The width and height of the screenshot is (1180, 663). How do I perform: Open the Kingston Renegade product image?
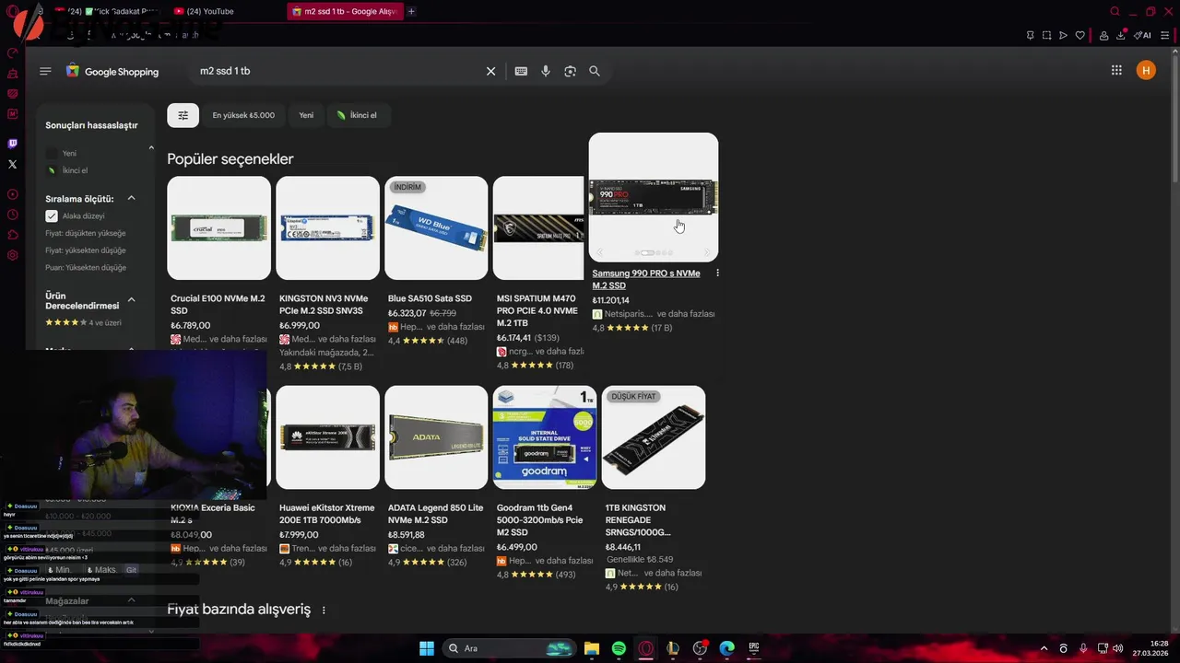pos(654,437)
